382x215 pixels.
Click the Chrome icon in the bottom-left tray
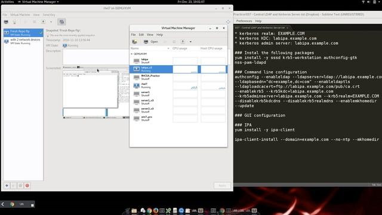[12, 204]
